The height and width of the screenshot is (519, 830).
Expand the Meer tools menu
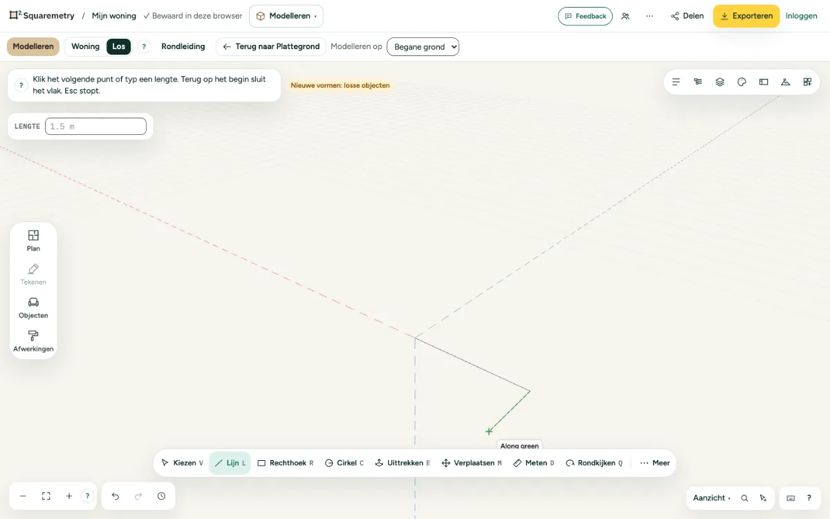tap(654, 463)
